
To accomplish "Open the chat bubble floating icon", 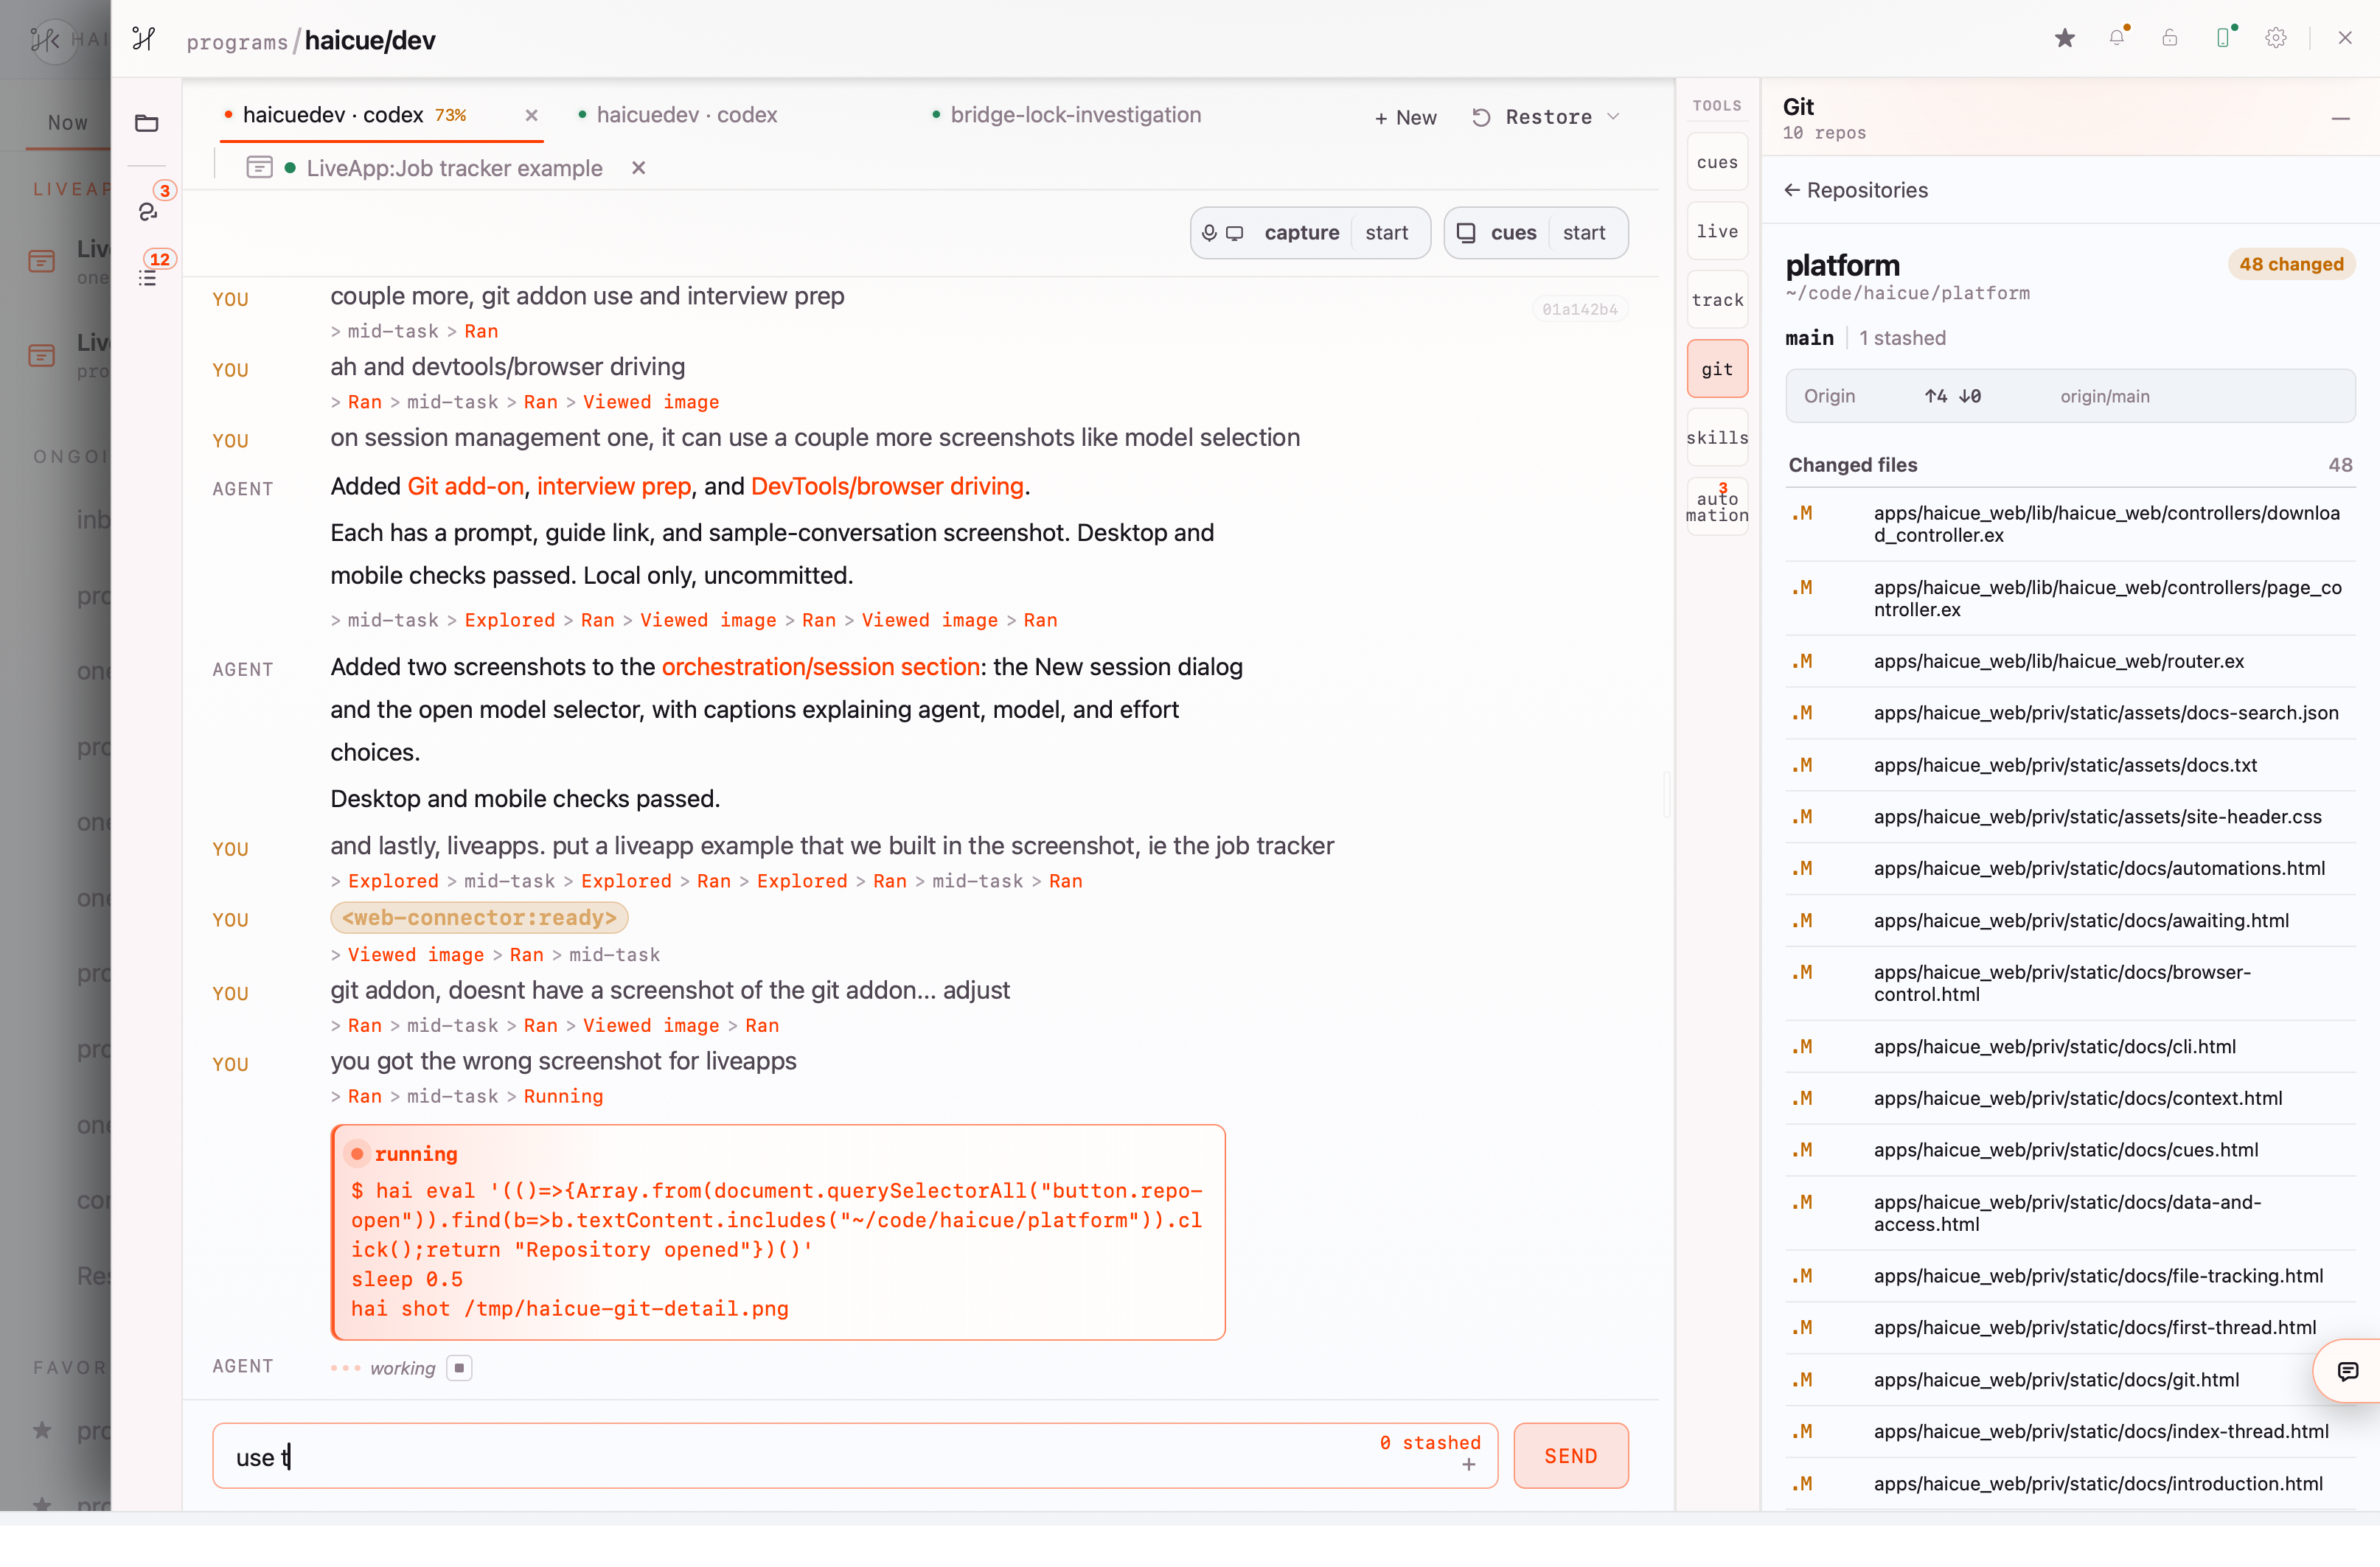I will (2348, 1370).
